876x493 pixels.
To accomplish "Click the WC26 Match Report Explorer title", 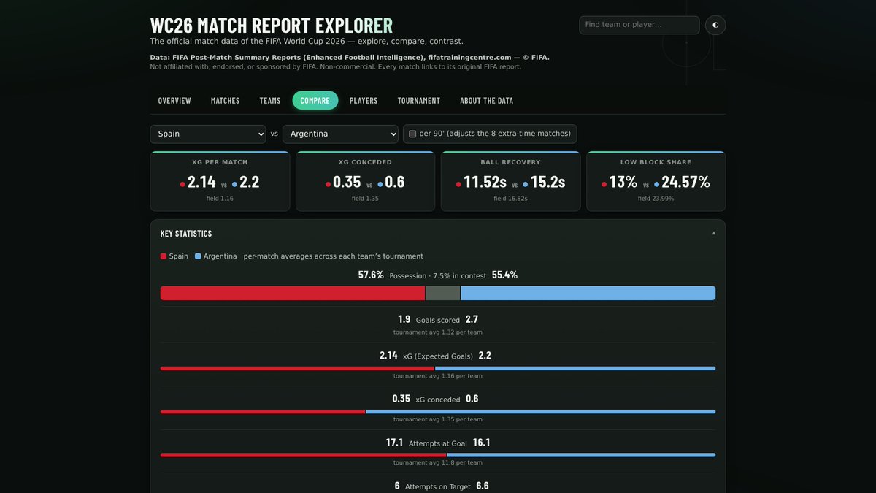I will (x=272, y=26).
